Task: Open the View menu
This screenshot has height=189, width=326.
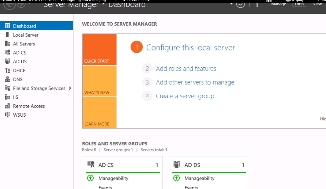Action: click(318, 4)
